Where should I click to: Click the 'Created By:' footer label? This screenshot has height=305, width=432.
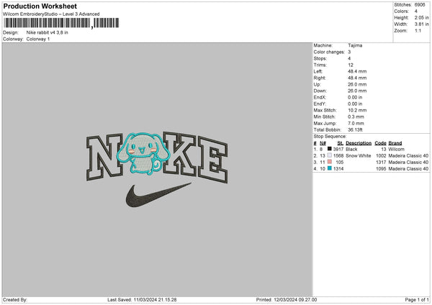click(15, 299)
